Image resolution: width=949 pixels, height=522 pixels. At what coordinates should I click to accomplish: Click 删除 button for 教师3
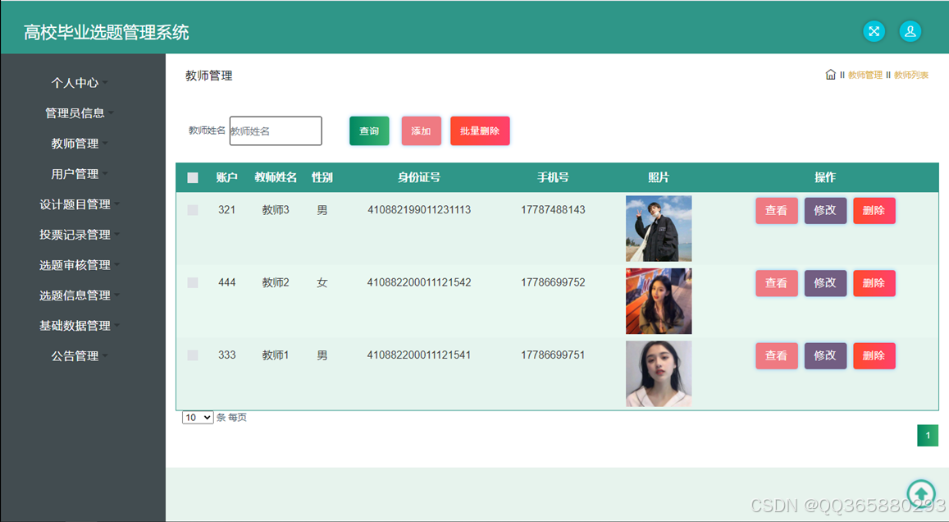point(874,210)
